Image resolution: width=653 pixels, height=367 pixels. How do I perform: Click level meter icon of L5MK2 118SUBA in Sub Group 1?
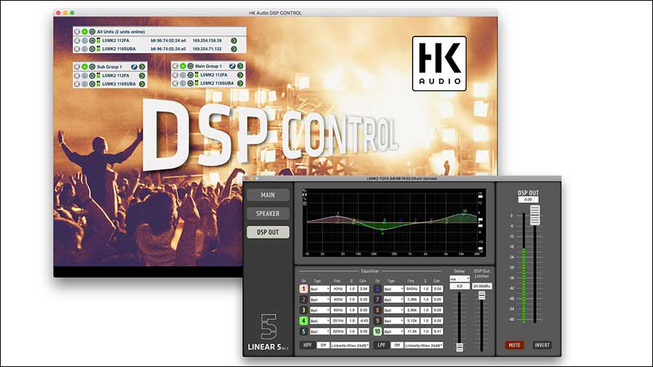(98, 84)
